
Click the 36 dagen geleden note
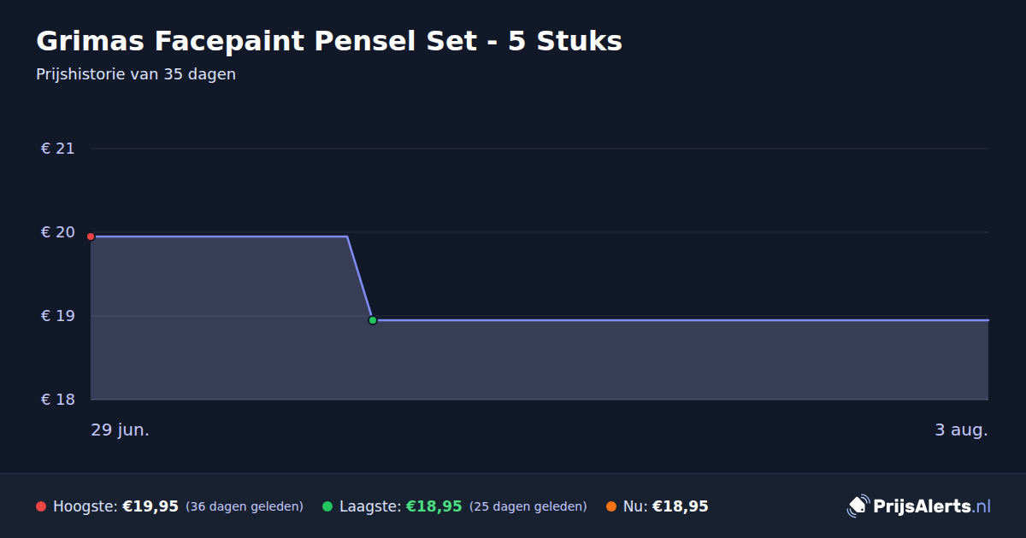pos(245,506)
